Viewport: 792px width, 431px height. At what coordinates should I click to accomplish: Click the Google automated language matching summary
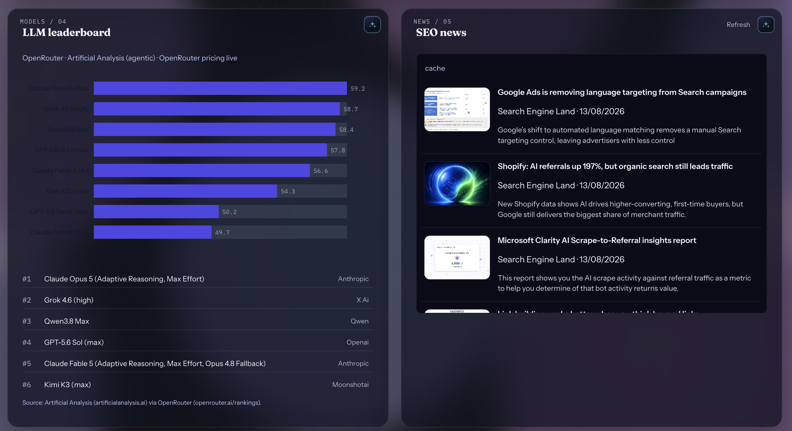coord(619,135)
